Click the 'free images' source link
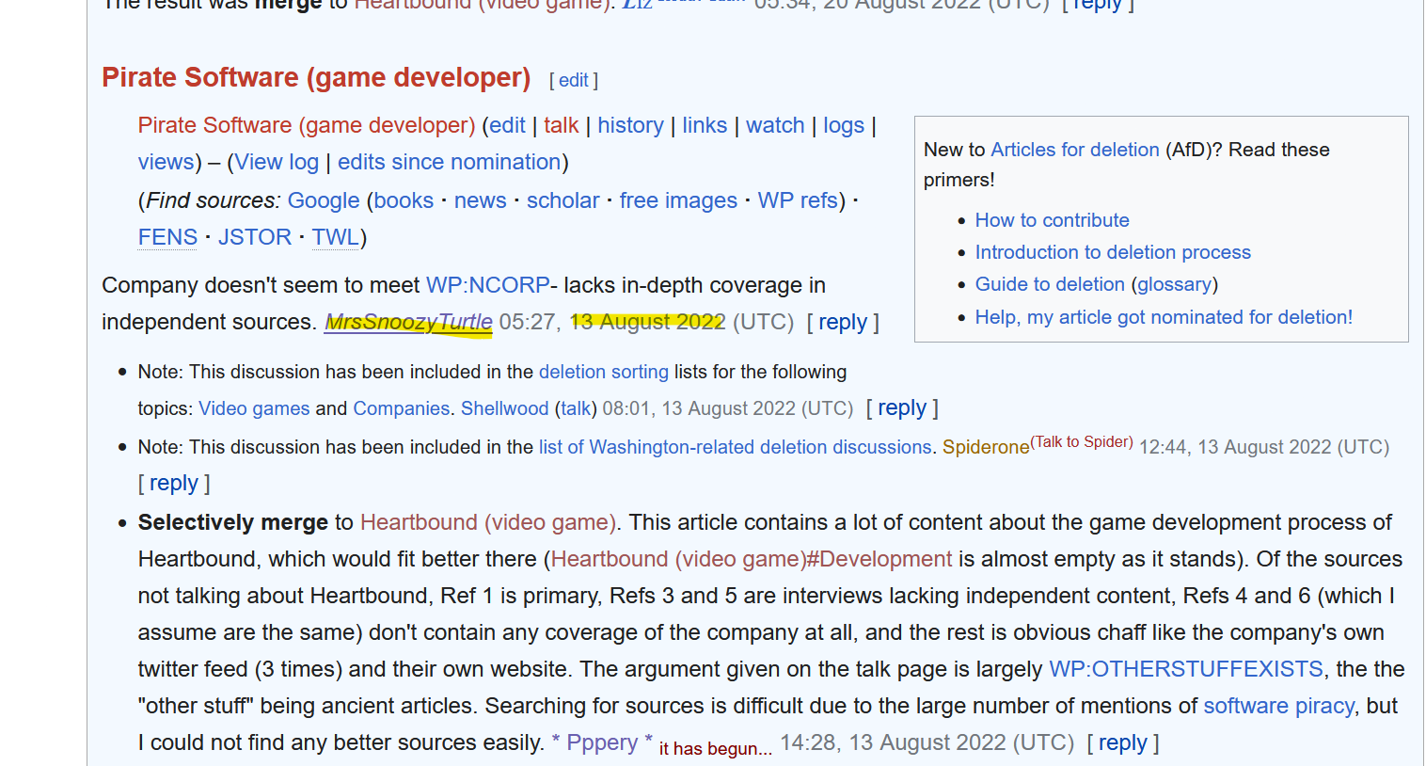 (x=678, y=200)
